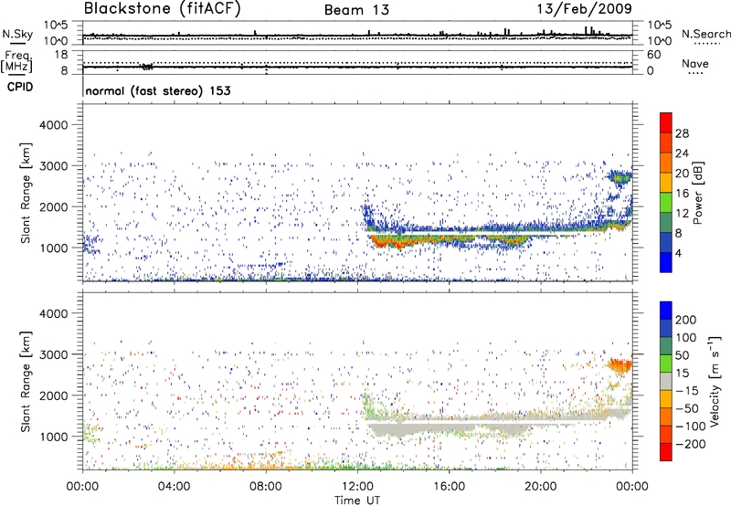Screen dimensions: 731x506
Task: Click the "60" tick right of the frequency panel
Action: (x=653, y=55)
